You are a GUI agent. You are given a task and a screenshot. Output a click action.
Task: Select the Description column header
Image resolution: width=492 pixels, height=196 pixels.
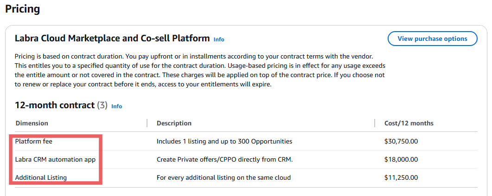(174, 123)
